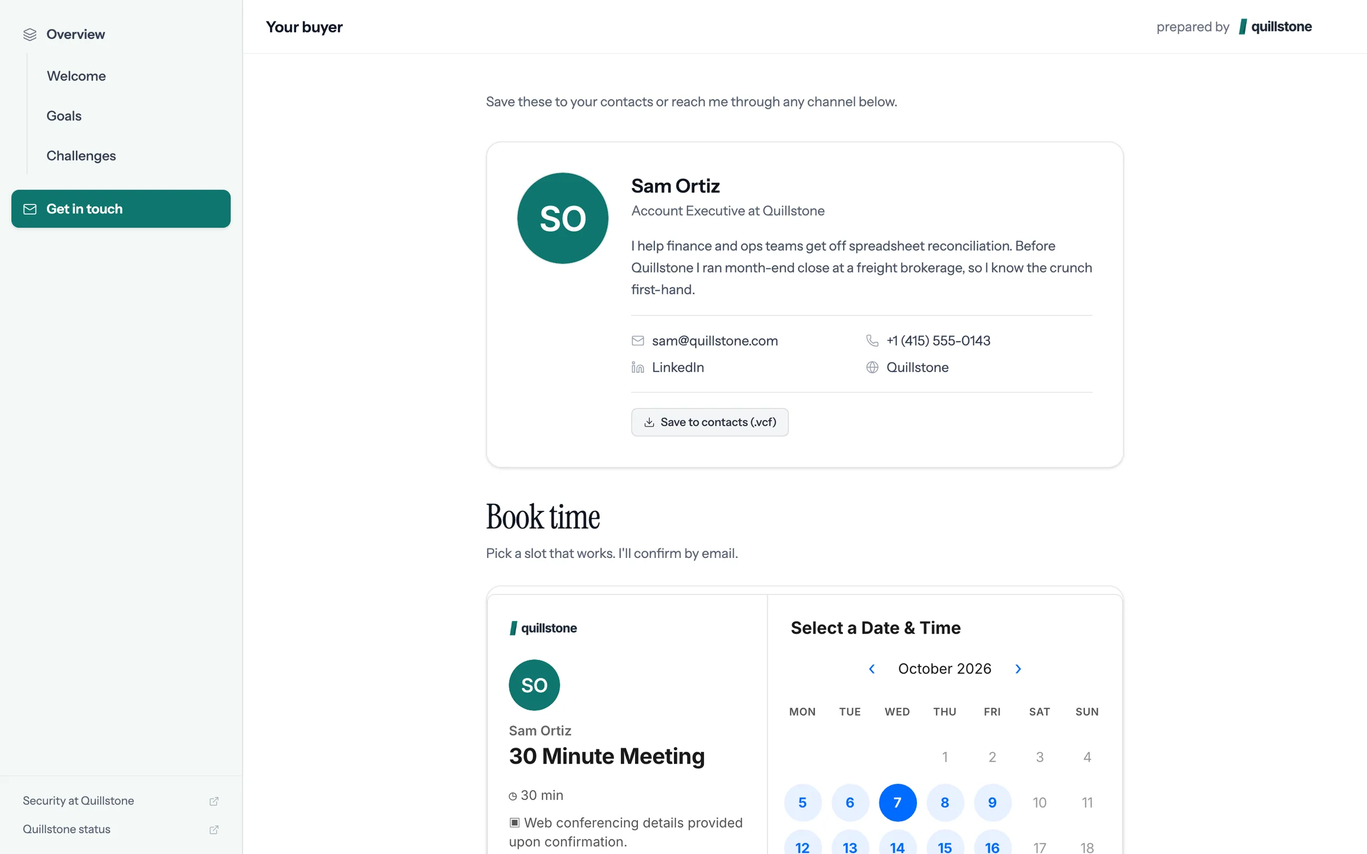Click the globe icon beside Quillstone
Screen dimensions: 1367x854
click(872, 367)
